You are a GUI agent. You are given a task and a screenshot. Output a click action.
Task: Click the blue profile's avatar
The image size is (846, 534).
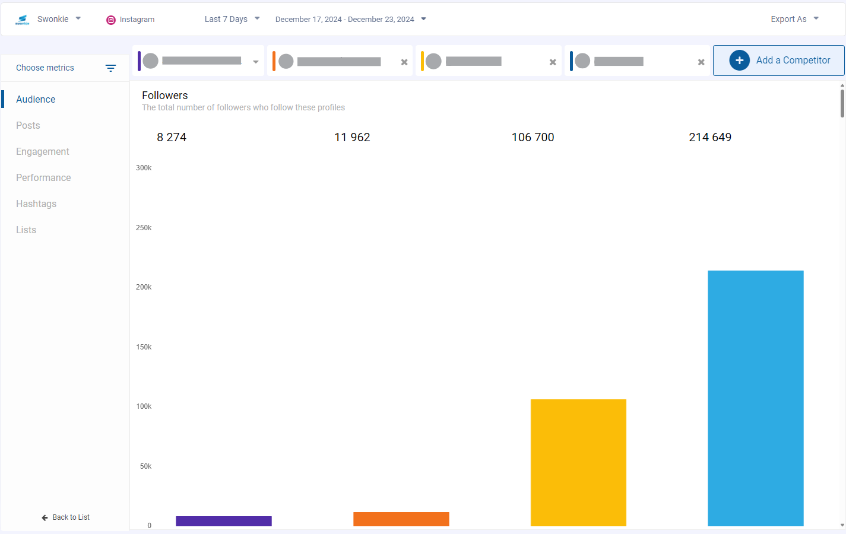[x=582, y=61]
